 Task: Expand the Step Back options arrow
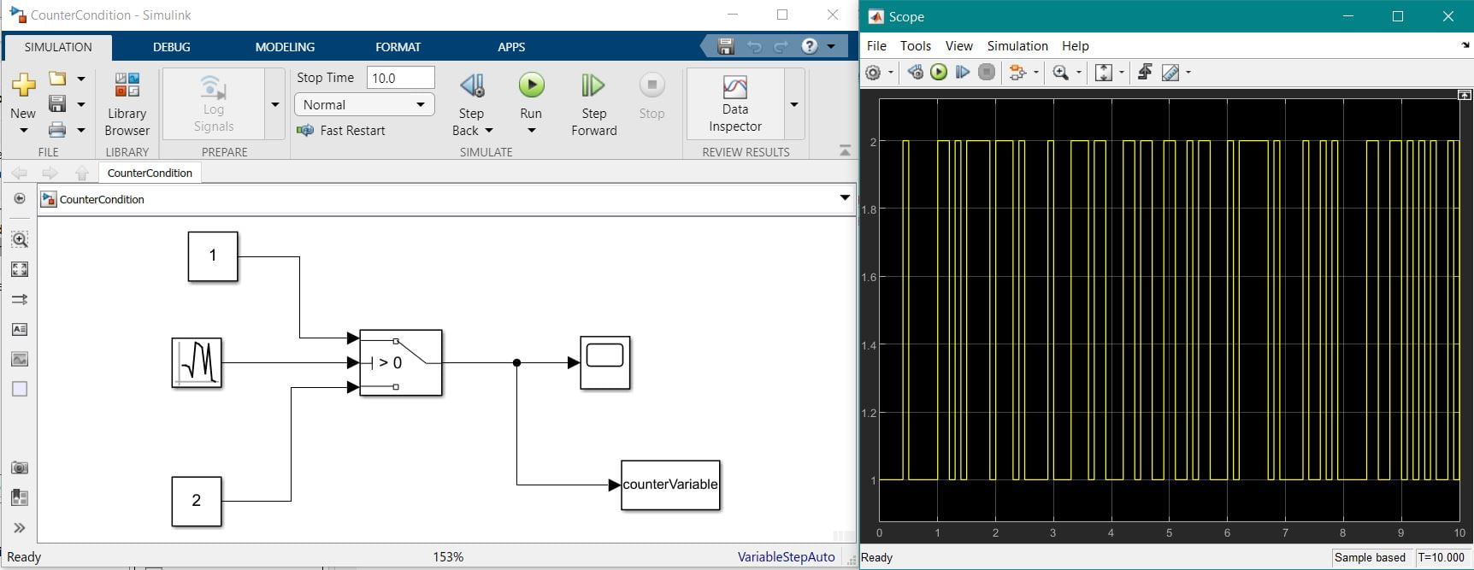[489, 131]
